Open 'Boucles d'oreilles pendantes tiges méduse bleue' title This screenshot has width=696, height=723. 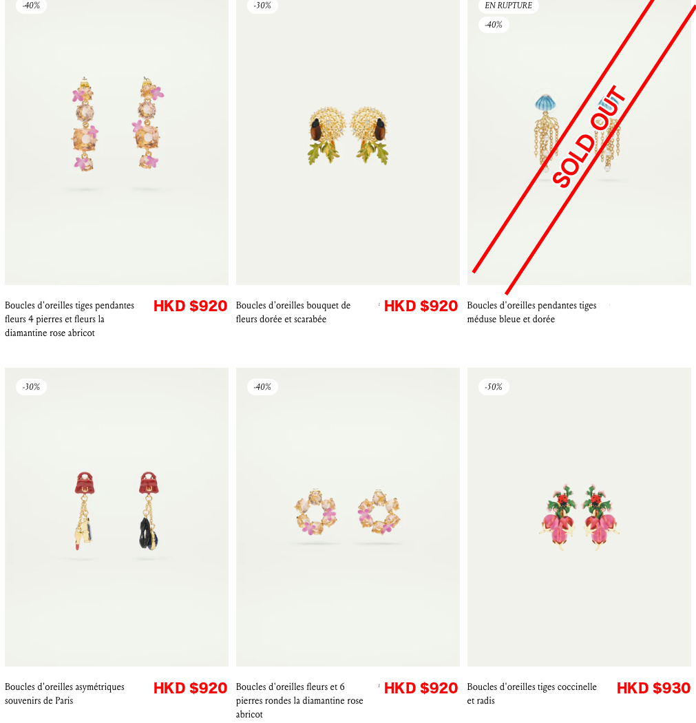coord(532,312)
